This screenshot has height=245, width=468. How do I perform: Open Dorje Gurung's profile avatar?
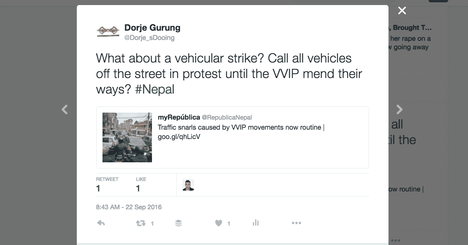[108, 32]
